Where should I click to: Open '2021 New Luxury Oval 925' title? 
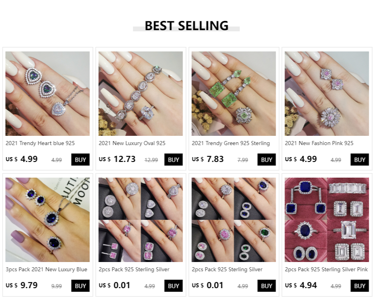click(x=132, y=143)
